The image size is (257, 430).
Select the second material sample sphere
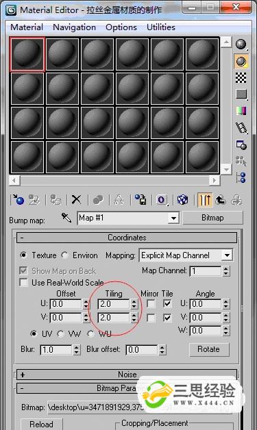62,54
